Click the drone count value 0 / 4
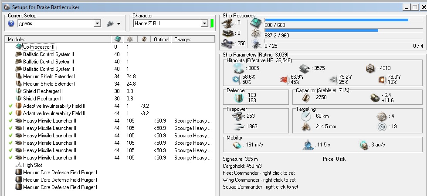Image resolution: width=427 pixels, height=196 pixels. pyautogui.click(x=418, y=46)
